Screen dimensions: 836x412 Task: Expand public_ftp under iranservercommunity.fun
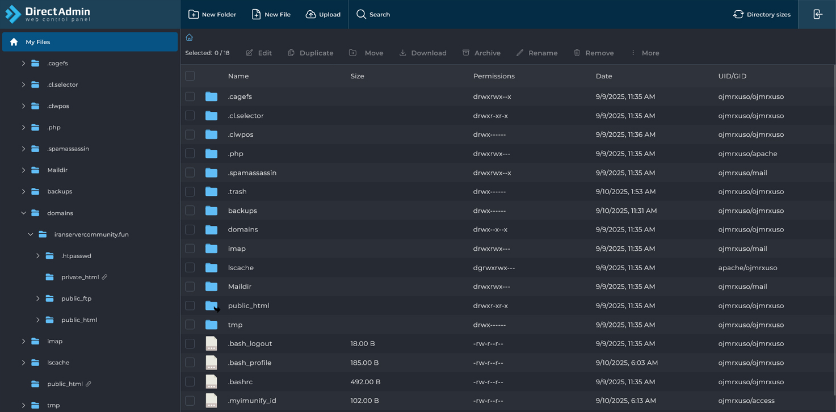coord(38,298)
